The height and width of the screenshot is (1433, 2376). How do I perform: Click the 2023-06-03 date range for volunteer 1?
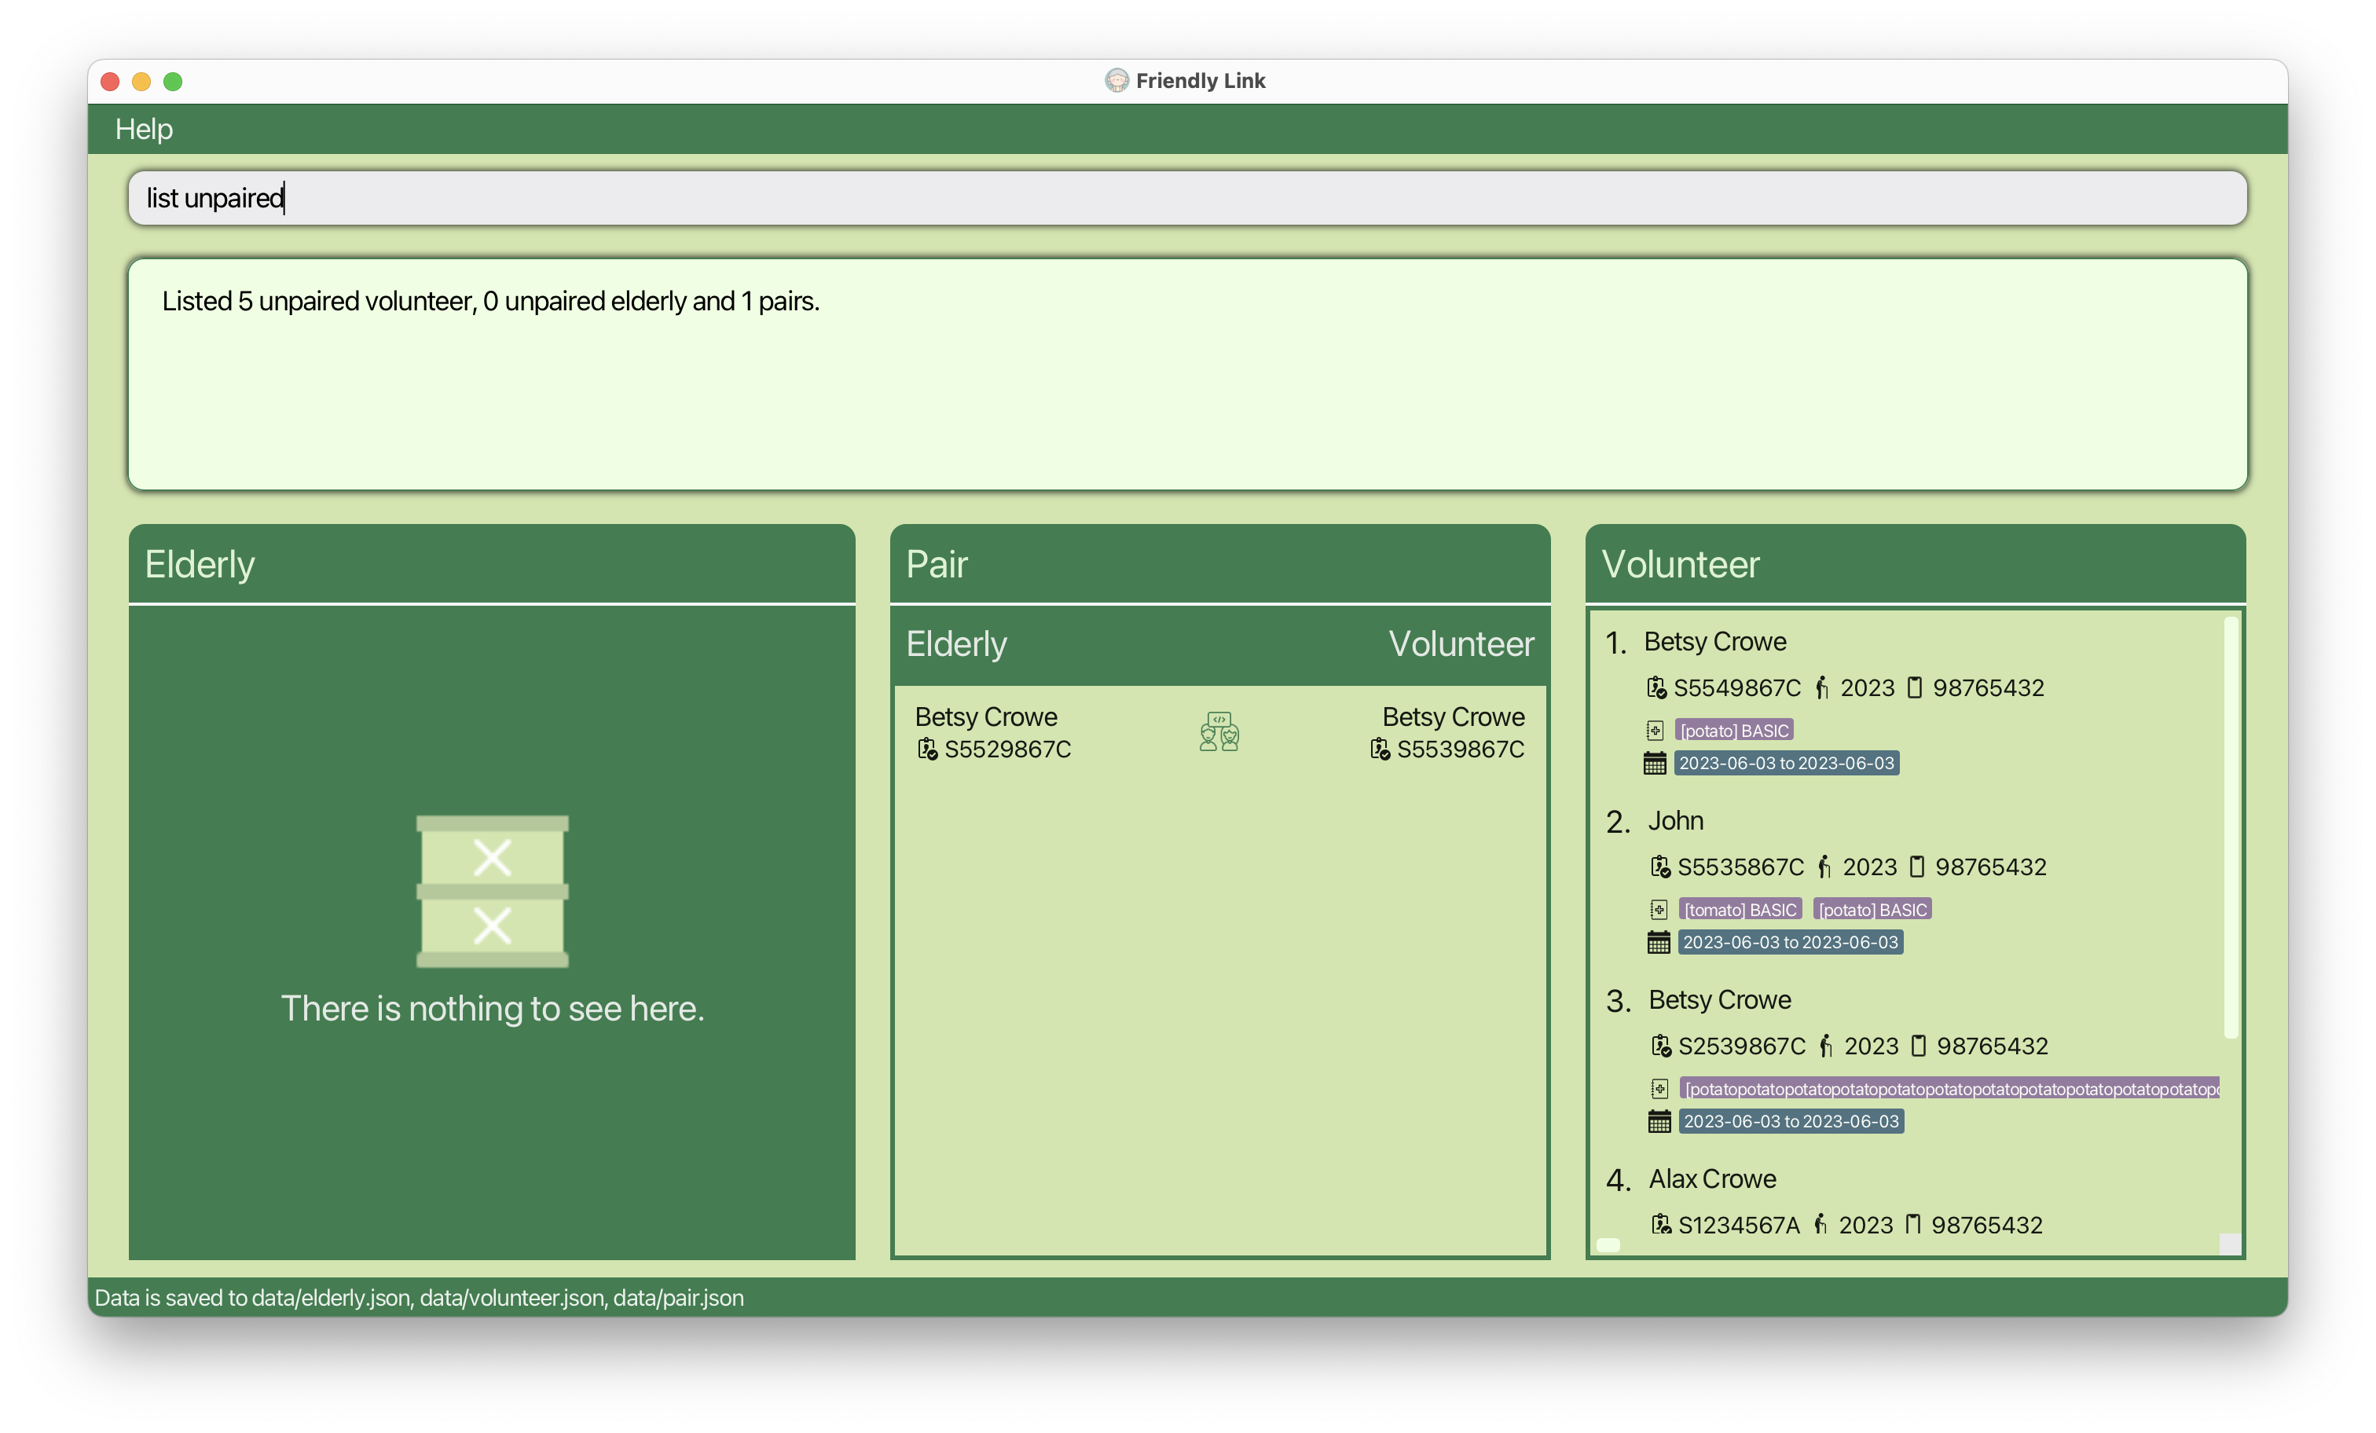pyautogui.click(x=1786, y=764)
